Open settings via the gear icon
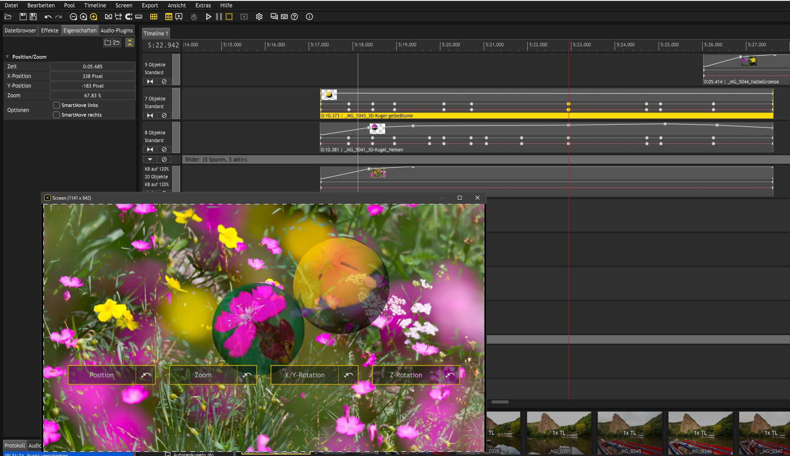This screenshot has width=790, height=456. coord(259,17)
